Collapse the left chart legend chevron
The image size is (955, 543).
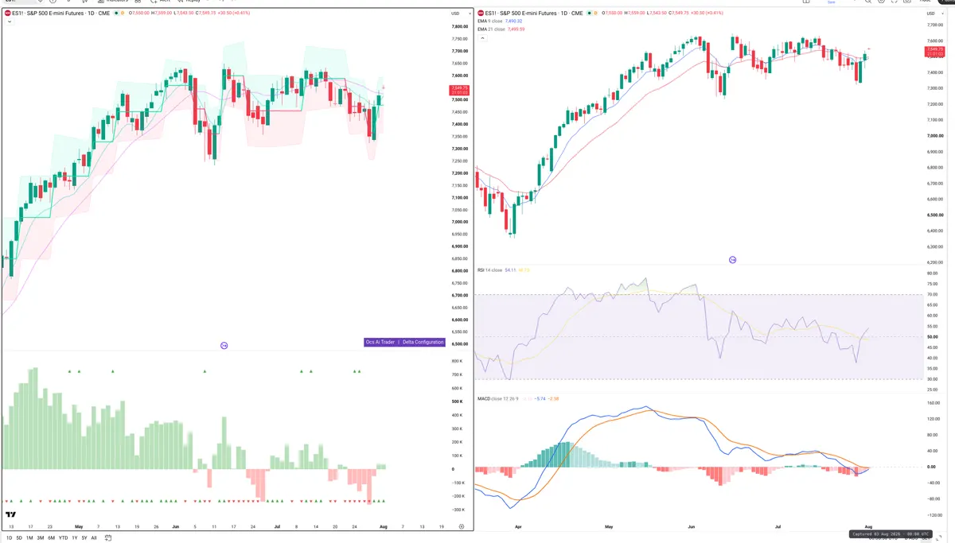point(9,21)
